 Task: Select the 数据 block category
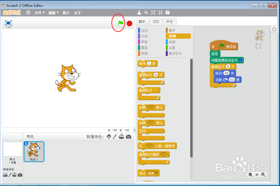tap(144, 53)
